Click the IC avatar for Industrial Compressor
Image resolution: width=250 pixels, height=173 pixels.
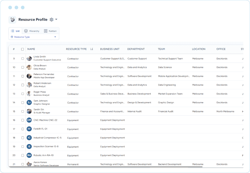(29, 138)
